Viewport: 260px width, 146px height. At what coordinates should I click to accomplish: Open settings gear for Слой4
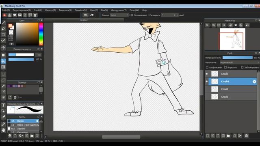pyautogui.click(x=254, y=82)
